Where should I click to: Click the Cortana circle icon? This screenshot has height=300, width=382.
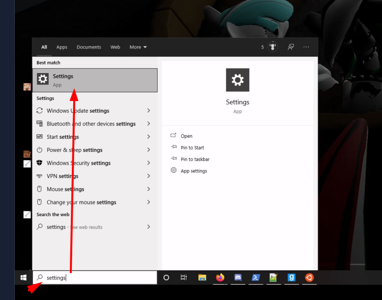(x=166, y=277)
